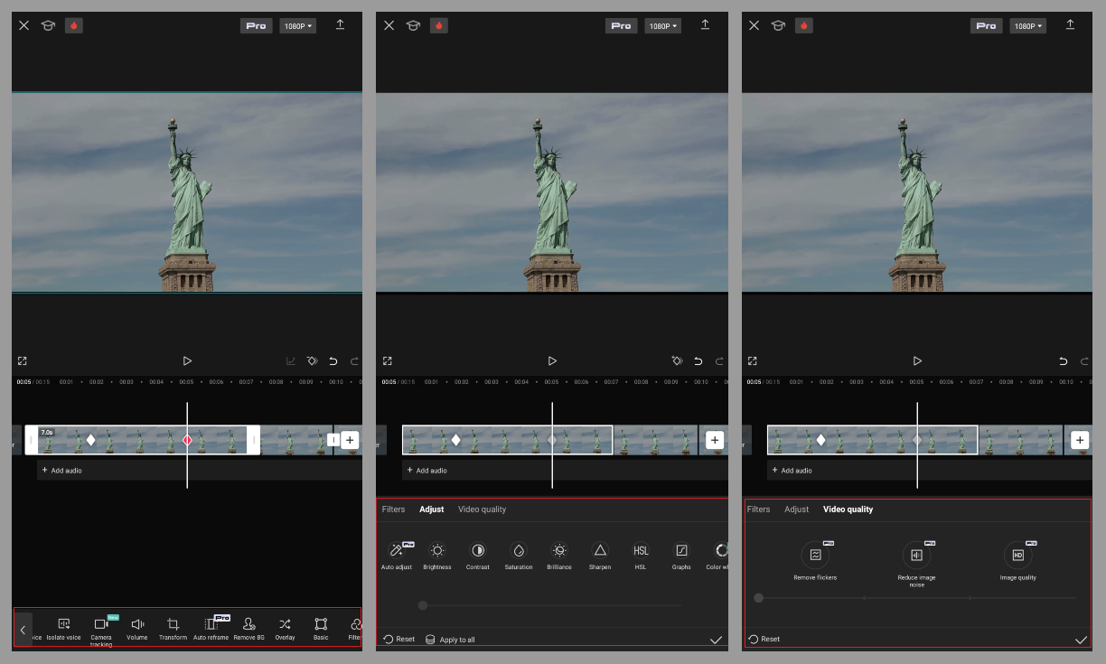The width and height of the screenshot is (1106, 664).
Task: Select Auto adjust in the Adjust panel
Action: tap(397, 556)
